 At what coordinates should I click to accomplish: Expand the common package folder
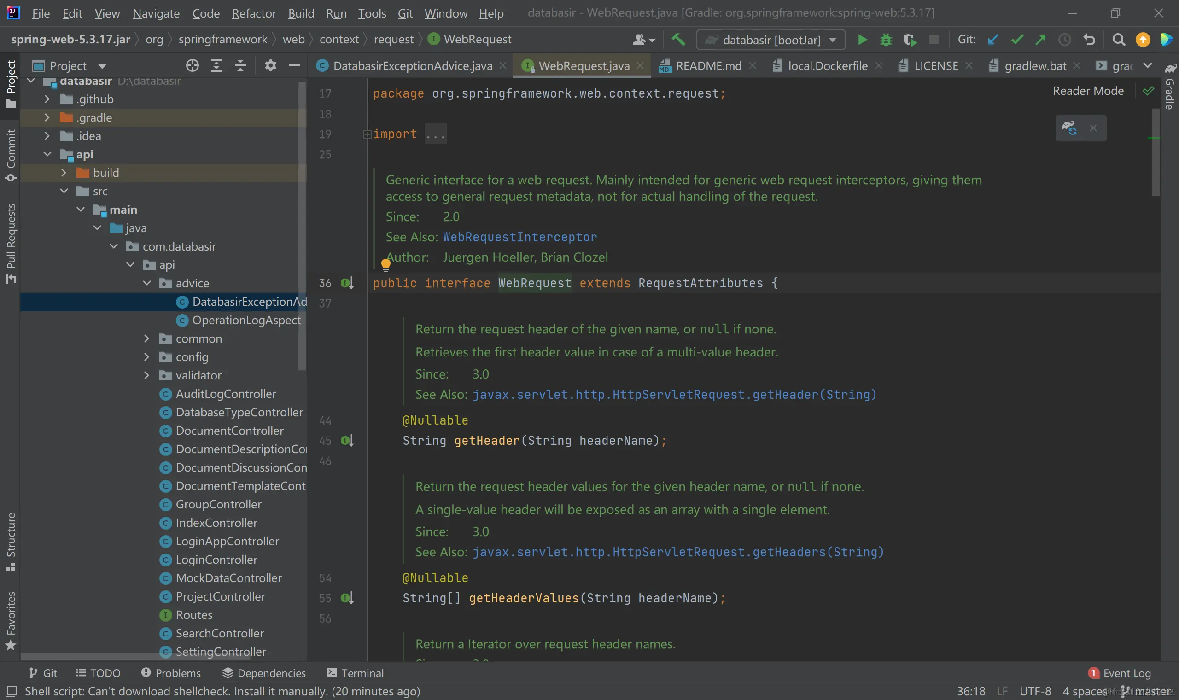point(146,338)
